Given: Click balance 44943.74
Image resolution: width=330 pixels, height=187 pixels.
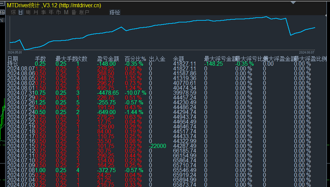Looking at the screenshot, I should coord(185,117).
